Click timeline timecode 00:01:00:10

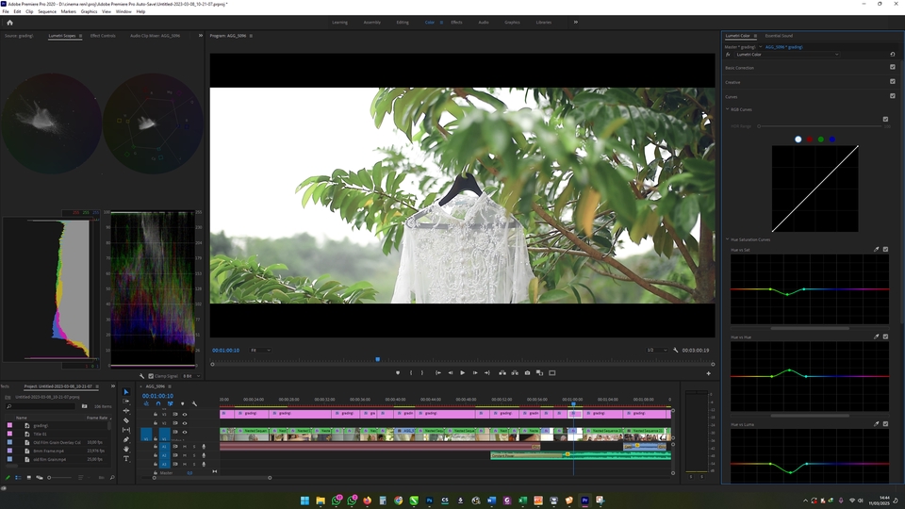pyautogui.click(x=157, y=396)
